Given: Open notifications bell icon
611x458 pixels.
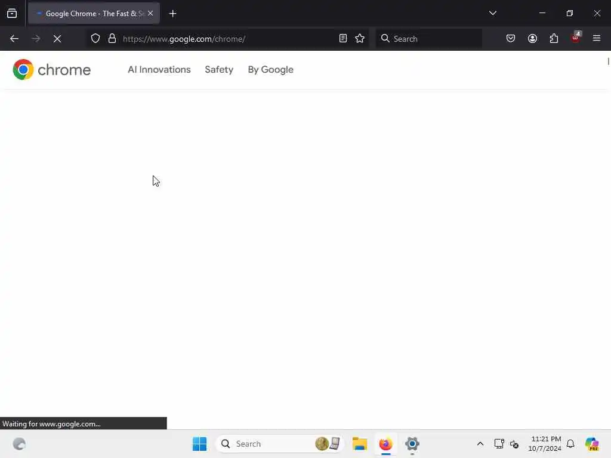Looking at the screenshot, I should tap(570, 444).
